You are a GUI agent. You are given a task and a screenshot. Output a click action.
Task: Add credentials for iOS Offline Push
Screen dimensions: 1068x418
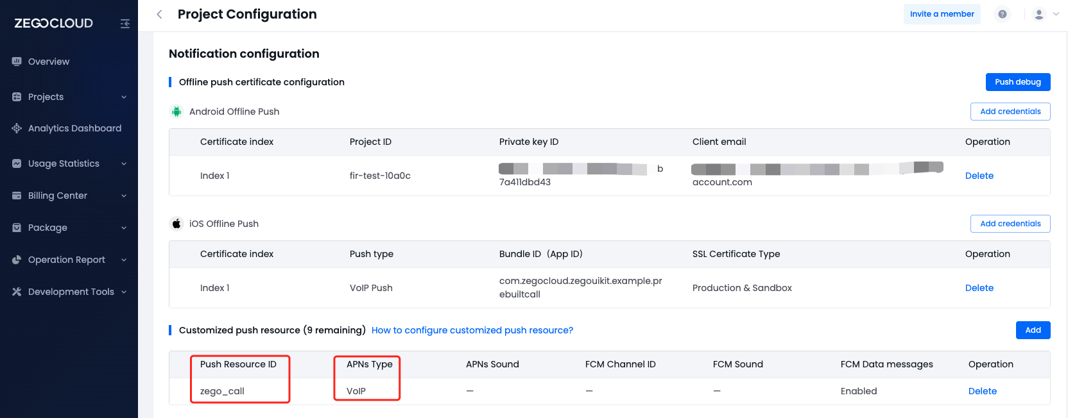coord(1010,224)
